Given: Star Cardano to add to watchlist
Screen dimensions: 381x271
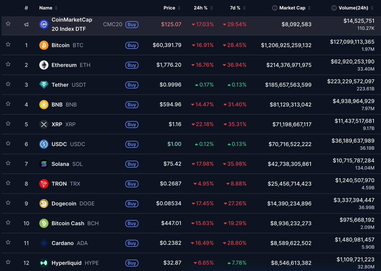Looking at the screenshot, I should point(8,242).
